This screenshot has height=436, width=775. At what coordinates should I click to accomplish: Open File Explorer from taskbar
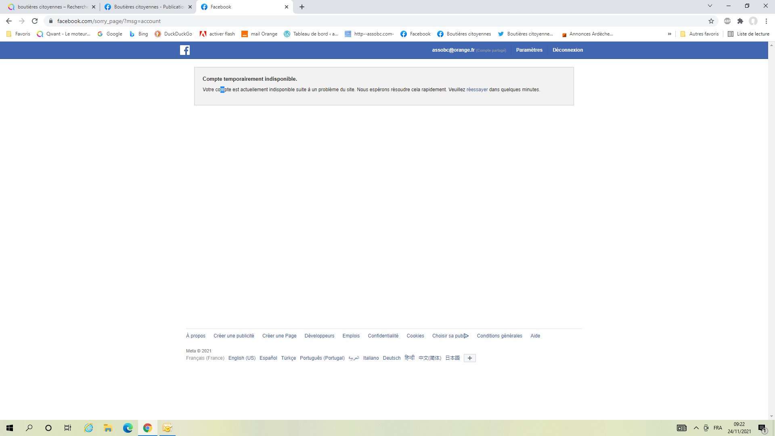coord(108,428)
